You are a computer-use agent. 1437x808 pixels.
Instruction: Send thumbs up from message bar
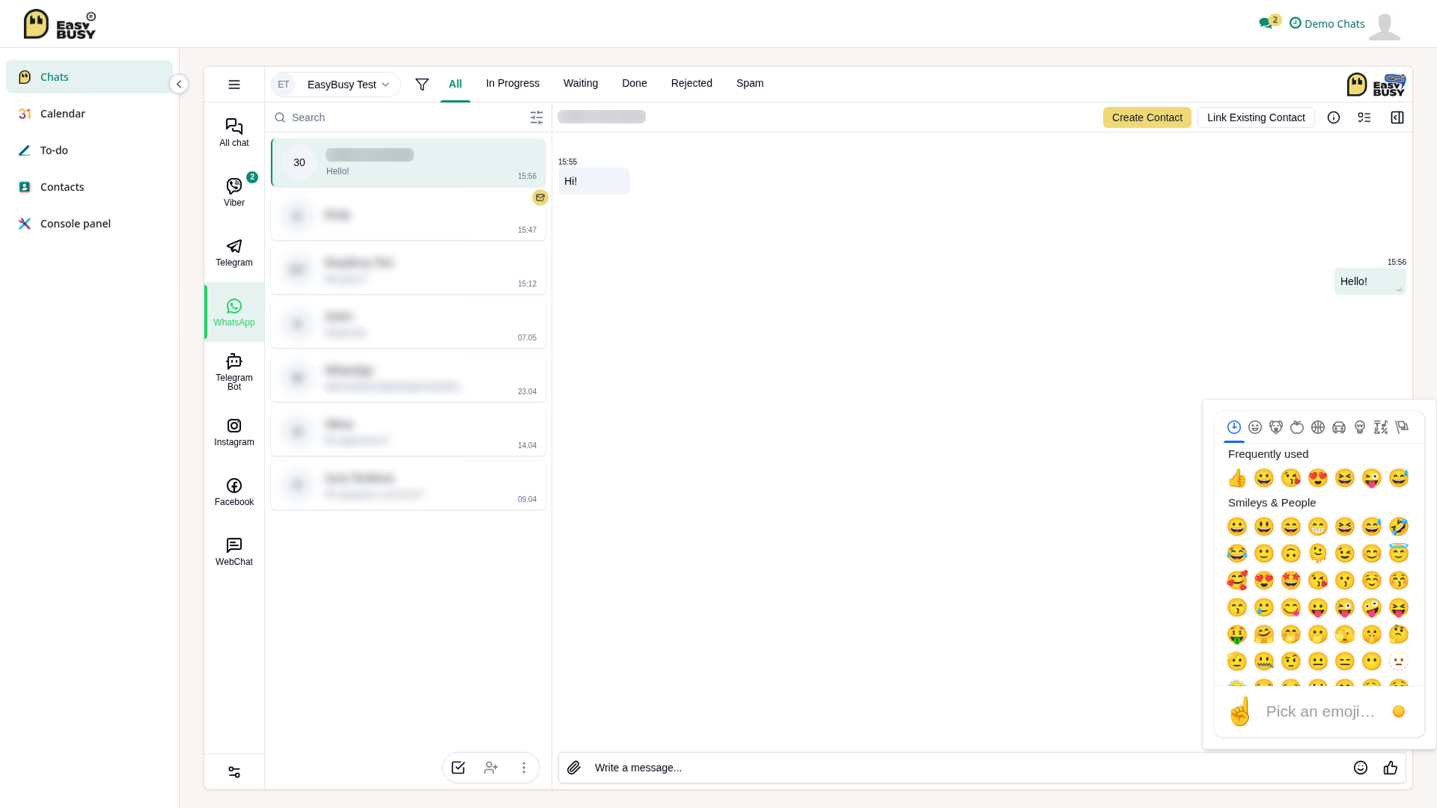[x=1391, y=768]
